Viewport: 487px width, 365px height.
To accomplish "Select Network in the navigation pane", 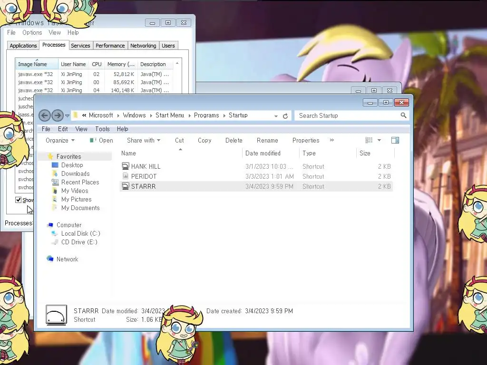I will click(x=68, y=259).
